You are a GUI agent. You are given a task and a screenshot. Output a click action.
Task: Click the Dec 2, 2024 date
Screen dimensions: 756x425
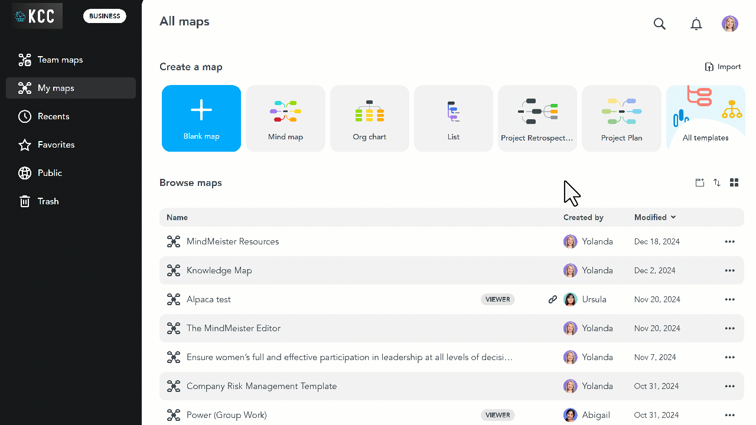click(655, 270)
